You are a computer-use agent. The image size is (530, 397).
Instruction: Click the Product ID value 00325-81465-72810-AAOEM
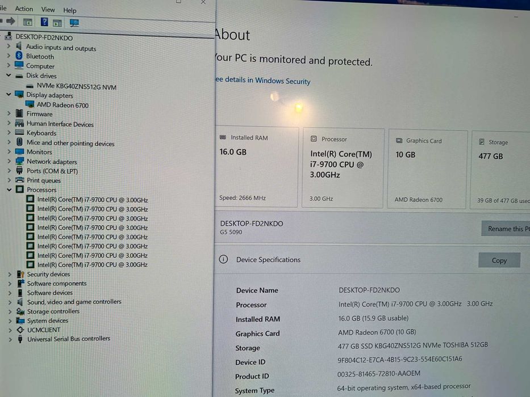click(379, 373)
